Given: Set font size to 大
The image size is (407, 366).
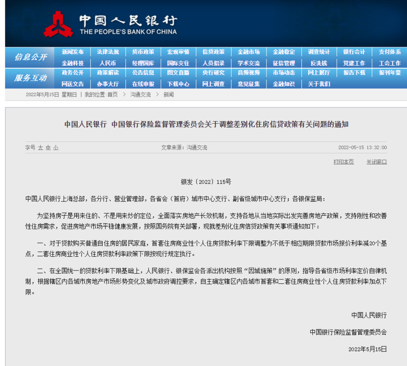Looking at the screenshot, I should [x=41, y=148].
